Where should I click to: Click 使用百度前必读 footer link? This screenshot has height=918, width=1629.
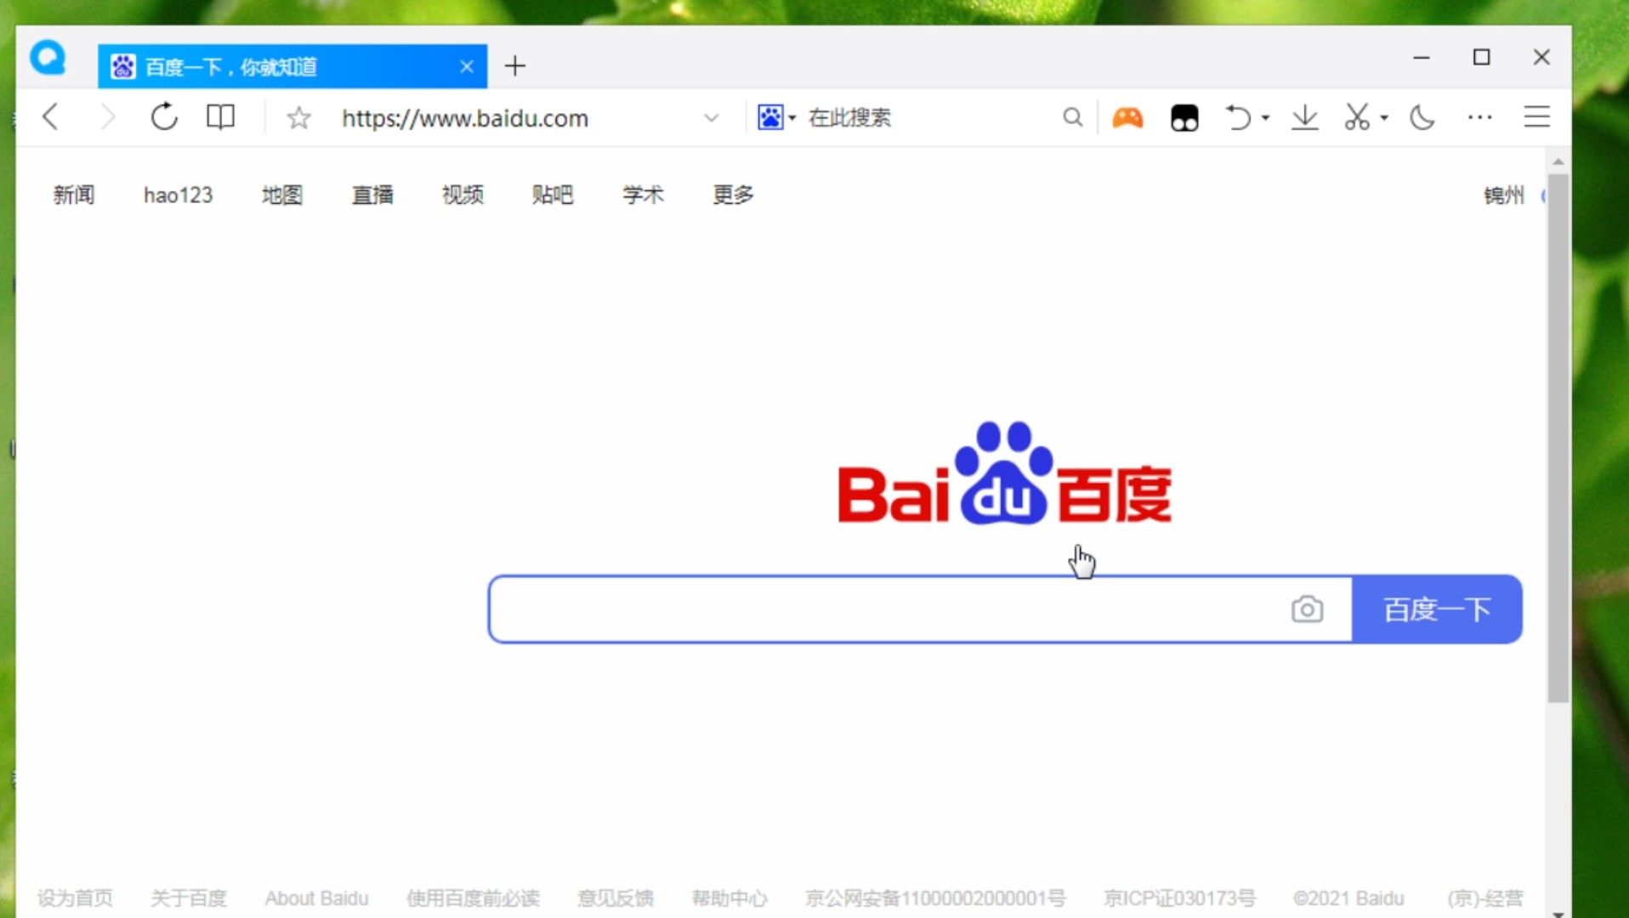click(x=473, y=898)
